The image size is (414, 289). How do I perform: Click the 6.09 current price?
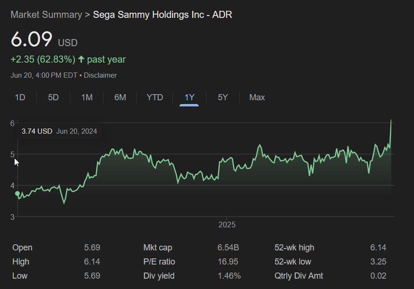(x=32, y=39)
